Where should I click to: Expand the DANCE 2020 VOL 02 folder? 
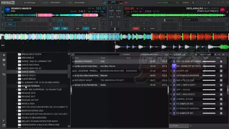tap(17, 68)
